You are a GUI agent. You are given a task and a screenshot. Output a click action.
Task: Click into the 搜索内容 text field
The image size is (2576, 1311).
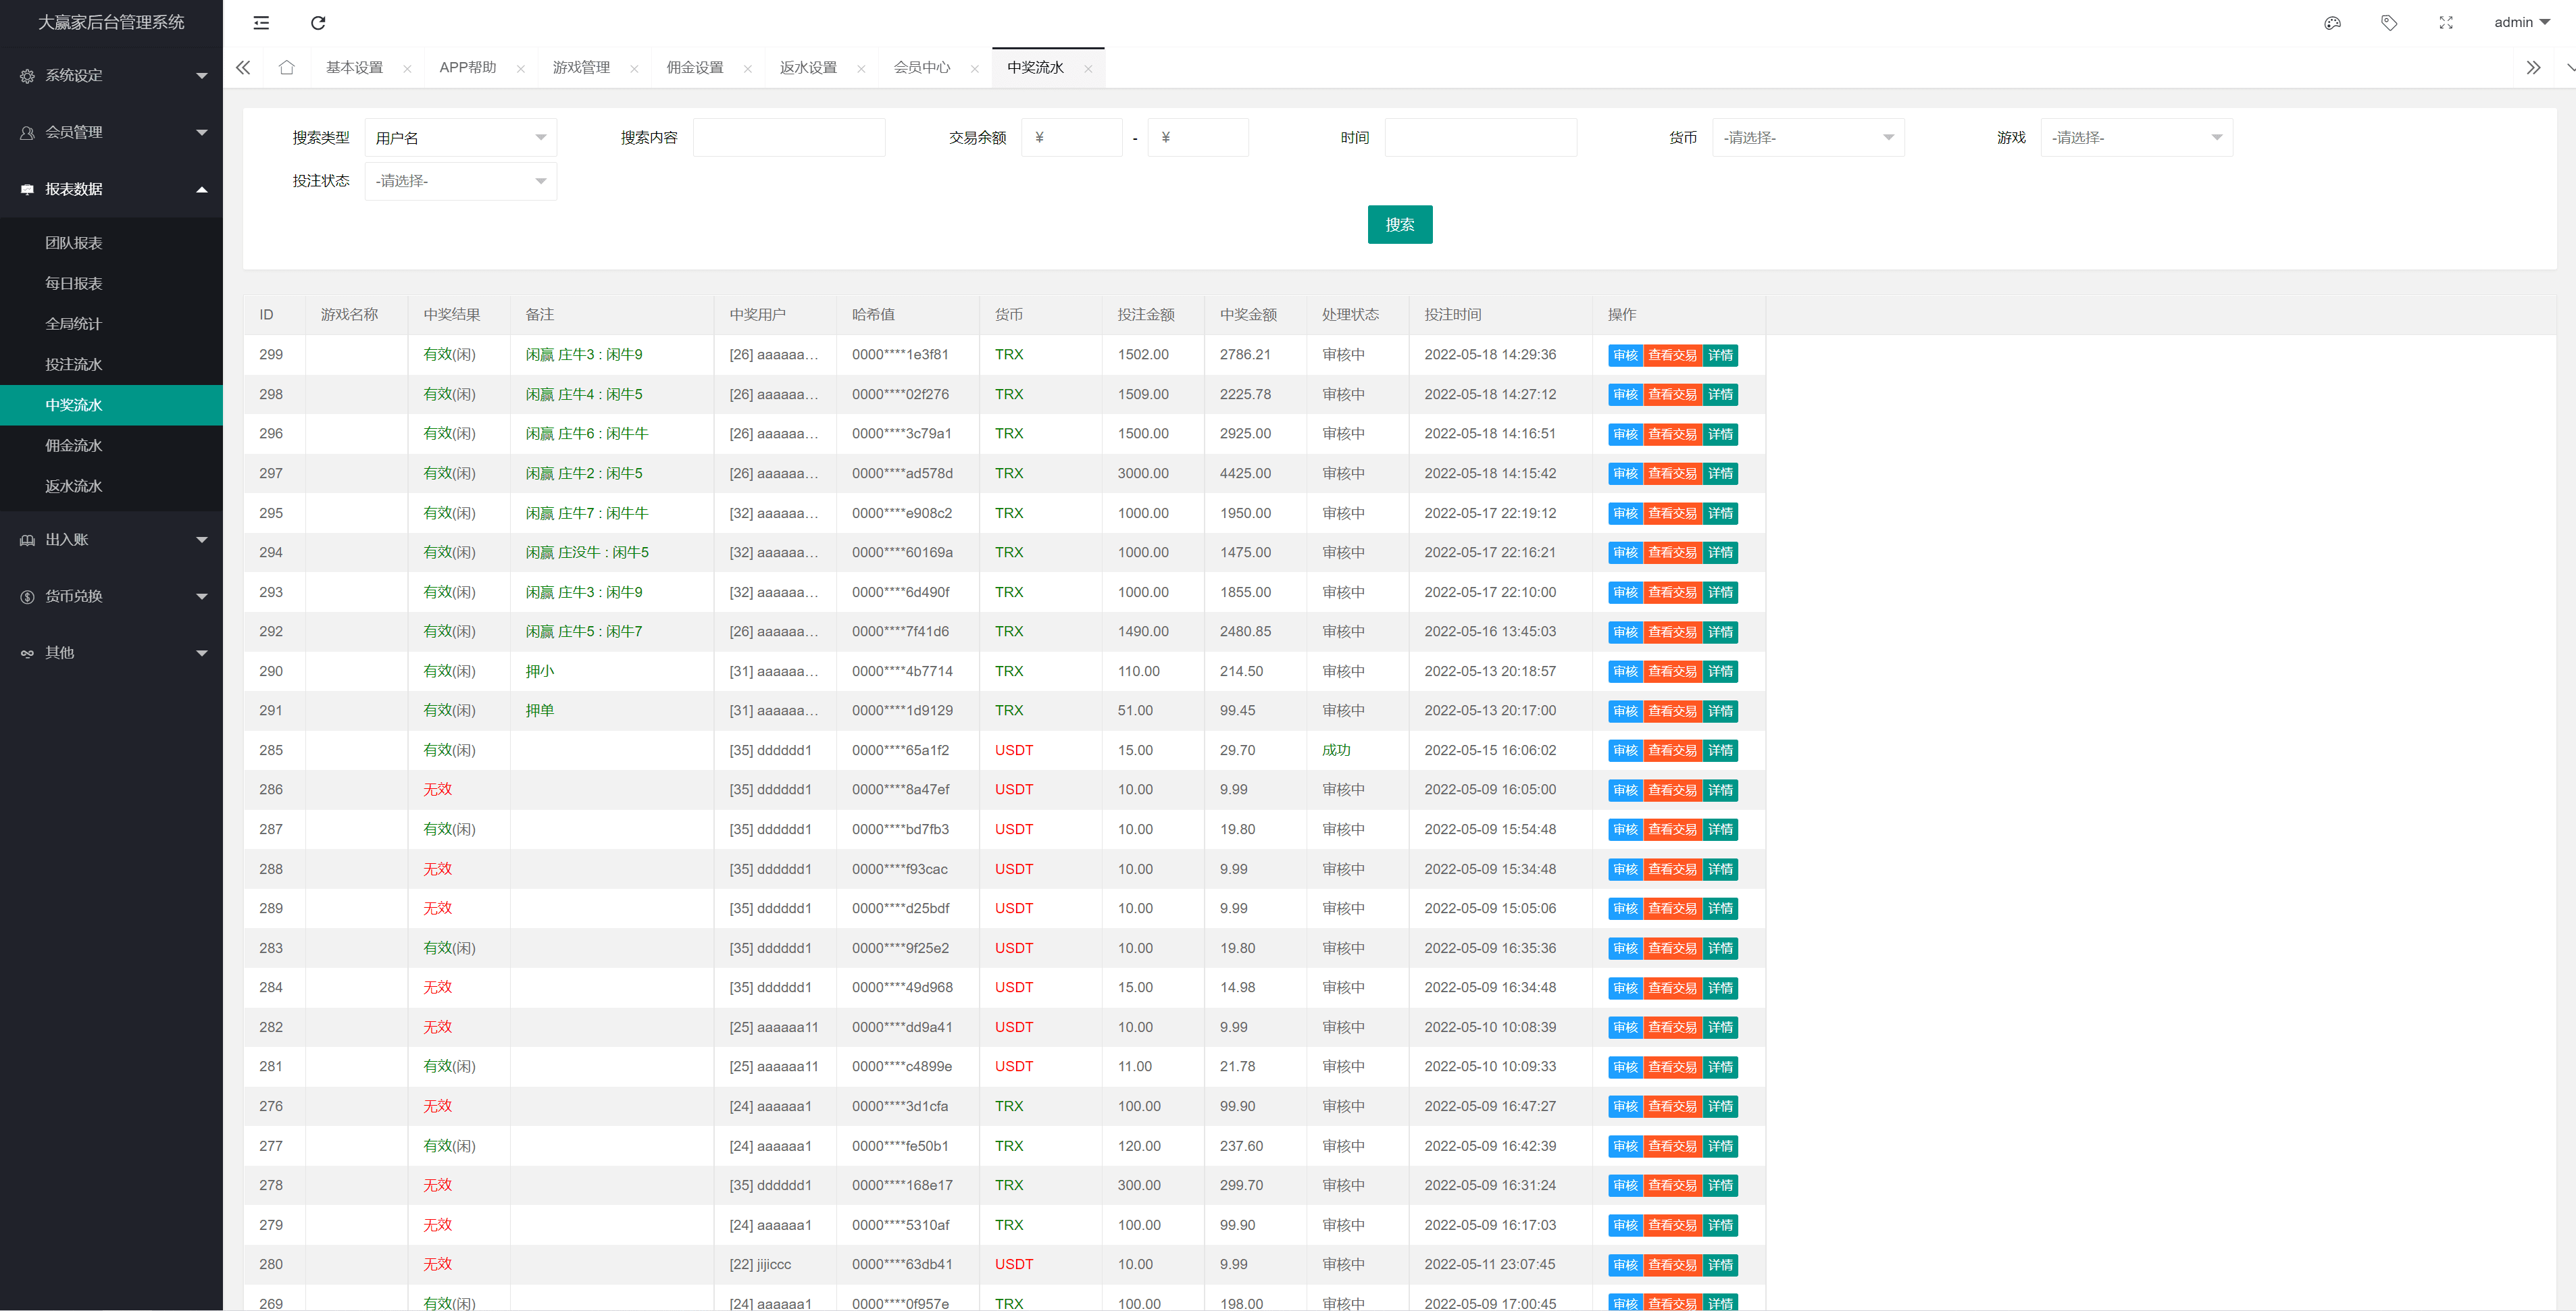(788, 138)
